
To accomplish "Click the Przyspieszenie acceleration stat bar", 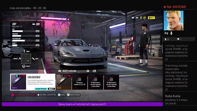I will point(26,41).
